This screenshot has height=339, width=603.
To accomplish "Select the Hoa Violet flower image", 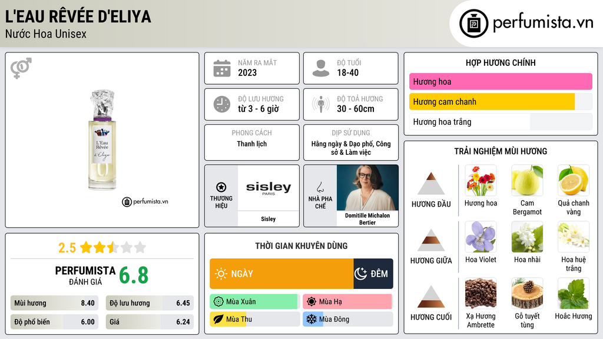I will pos(481,237).
